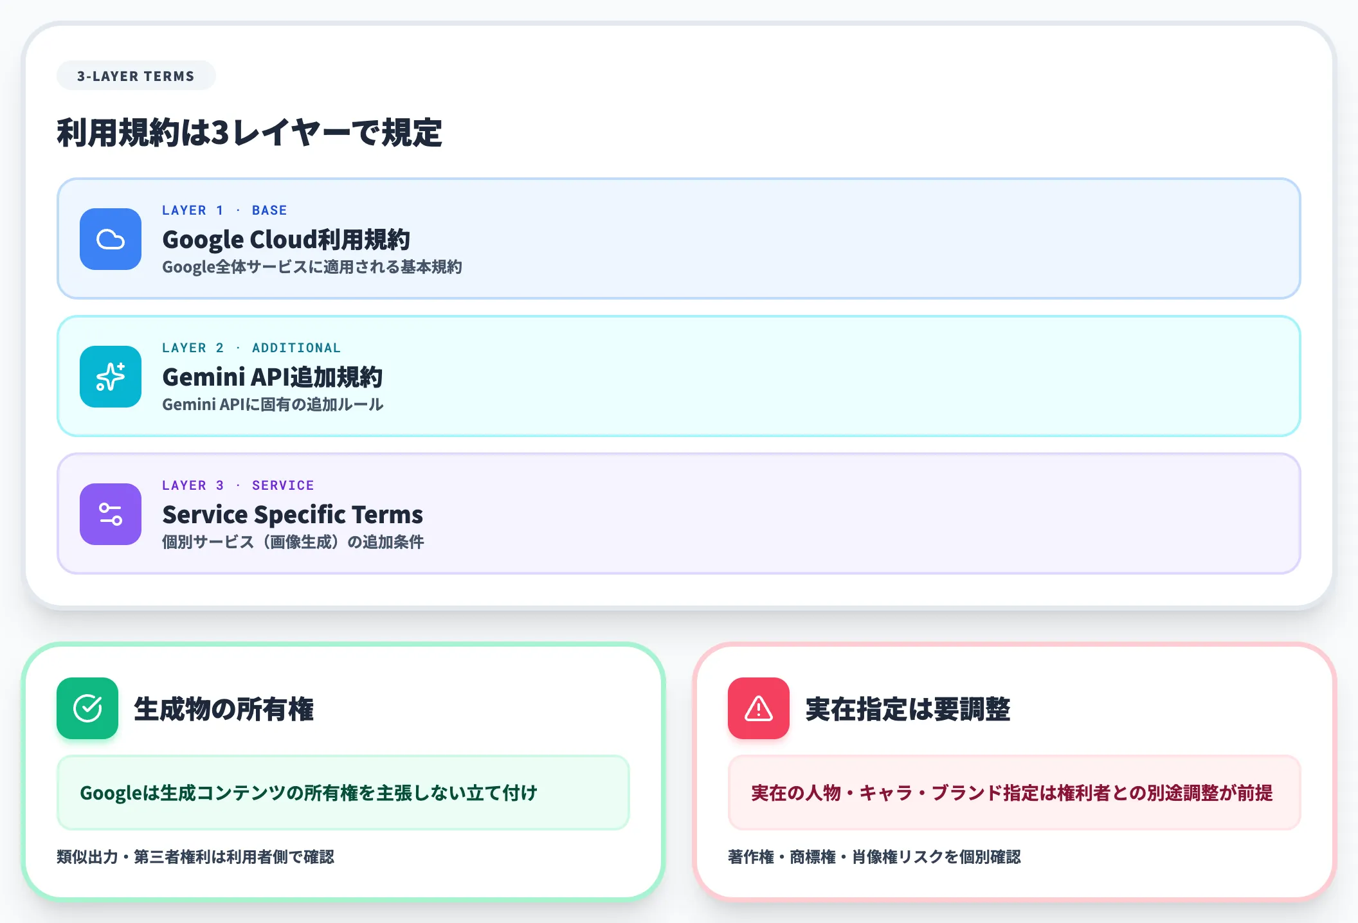This screenshot has width=1358, height=923.
Task: Open the Service Specific Terms title
Action: (x=293, y=514)
